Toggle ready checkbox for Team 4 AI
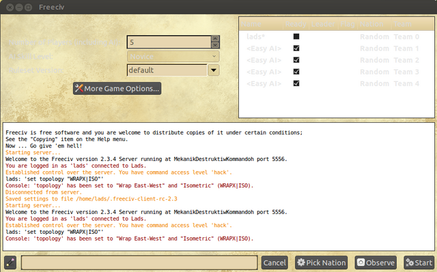The width and height of the screenshot is (437, 272). coord(296,83)
